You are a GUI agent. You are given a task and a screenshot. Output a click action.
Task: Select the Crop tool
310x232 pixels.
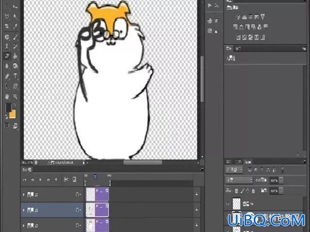tap(7, 26)
